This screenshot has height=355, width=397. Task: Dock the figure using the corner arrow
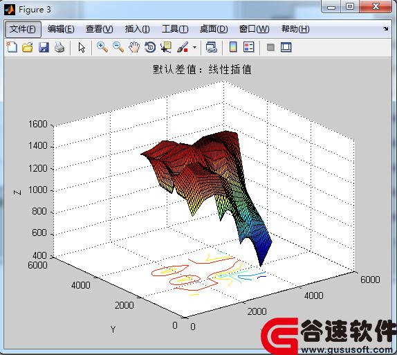coord(385,28)
